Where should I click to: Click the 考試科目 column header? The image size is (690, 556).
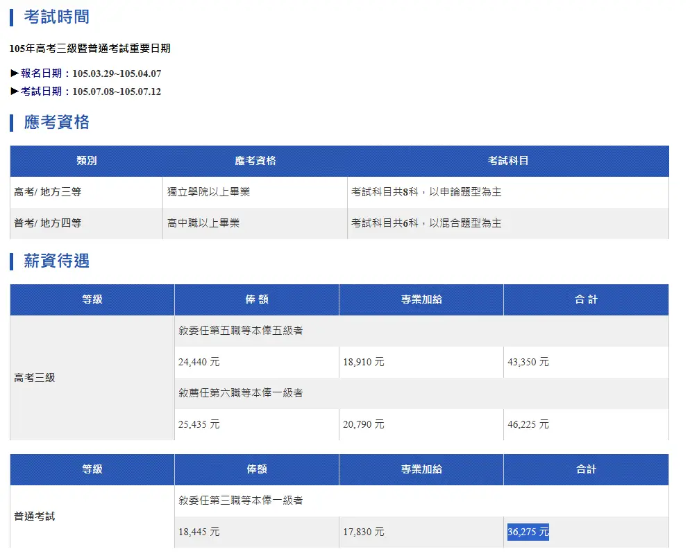point(508,161)
